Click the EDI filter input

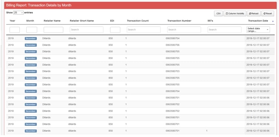click(115, 30)
